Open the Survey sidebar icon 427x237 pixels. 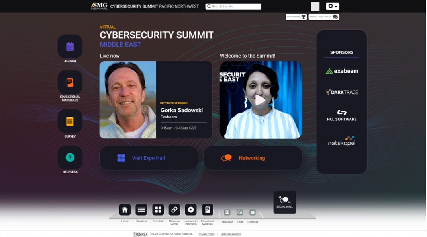70,121
